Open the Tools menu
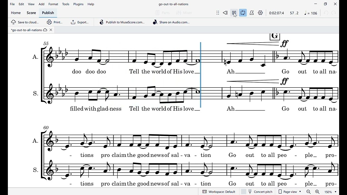This screenshot has height=195, width=347. (66, 4)
